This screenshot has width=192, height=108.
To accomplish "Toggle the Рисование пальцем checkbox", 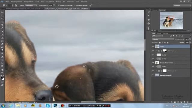I will pyautogui.click(x=75, y=5).
